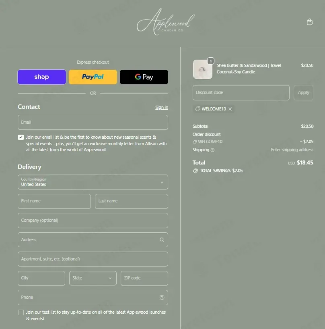
Task: Click the Sign in link
Action: click(x=162, y=107)
